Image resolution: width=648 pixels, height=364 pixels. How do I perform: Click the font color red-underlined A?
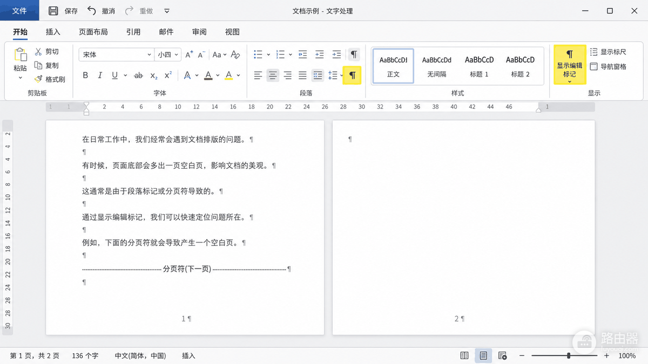(208, 75)
